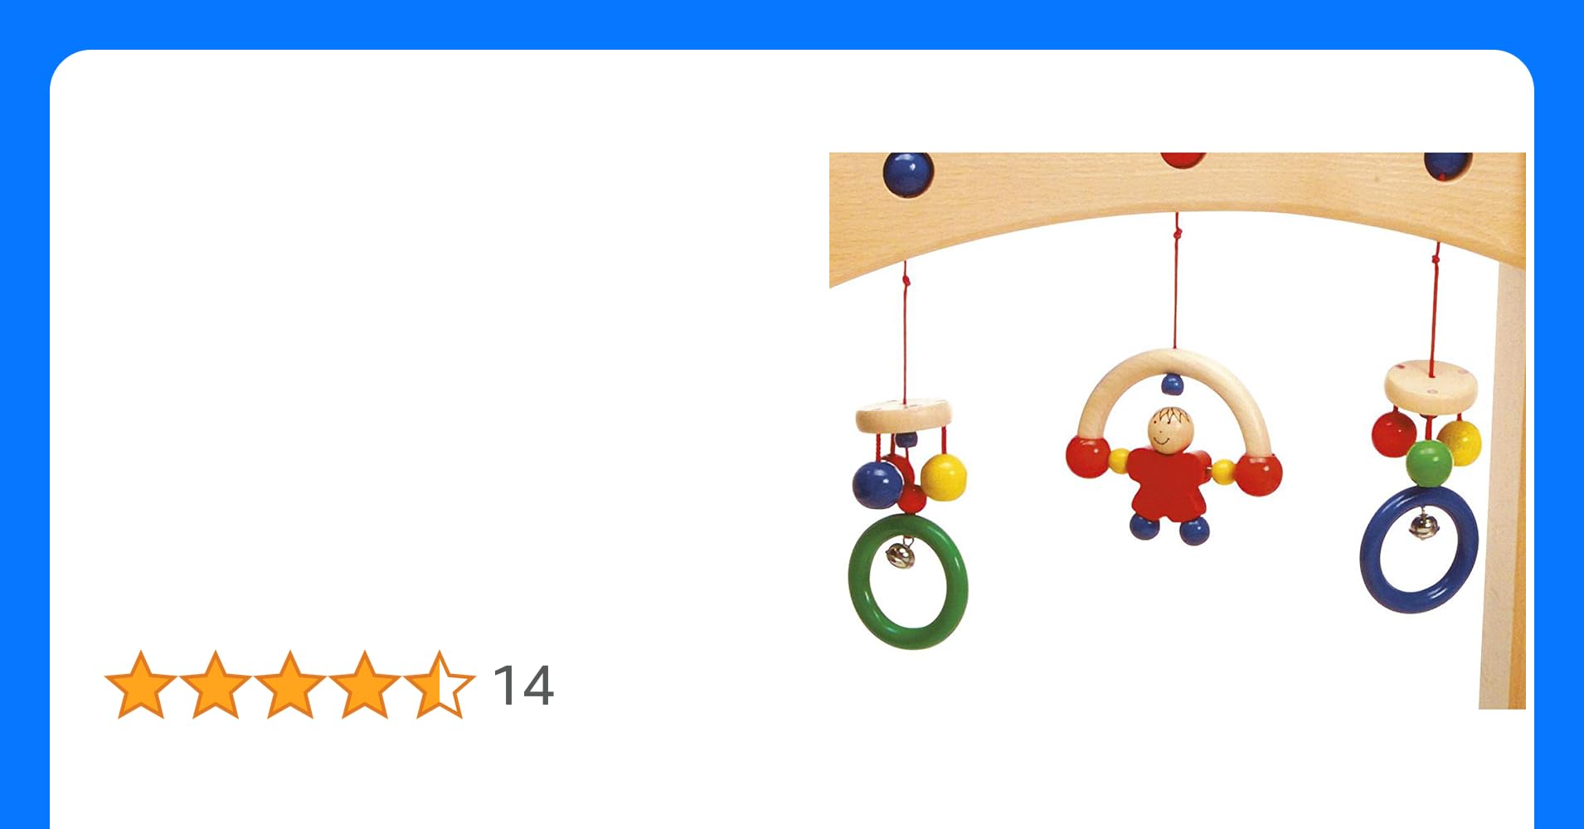Click the blue knob at the arch's top left
The image size is (1584, 829).
click(908, 174)
